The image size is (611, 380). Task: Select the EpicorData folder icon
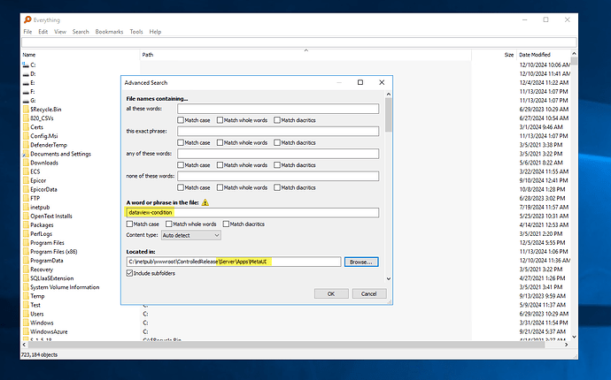click(x=26, y=189)
